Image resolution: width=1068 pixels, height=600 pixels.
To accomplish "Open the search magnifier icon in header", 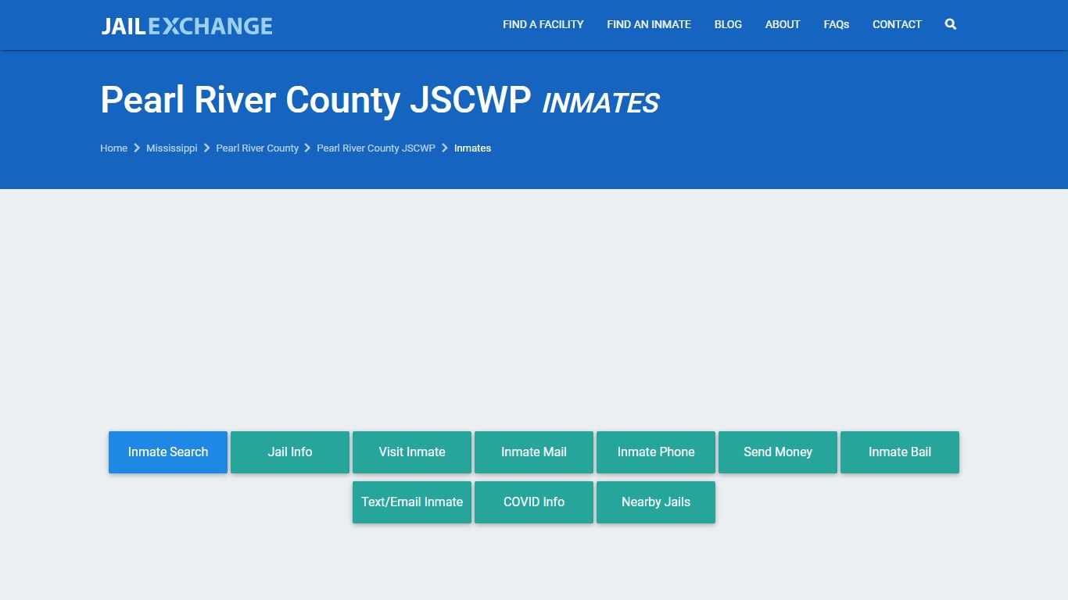I will [950, 24].
